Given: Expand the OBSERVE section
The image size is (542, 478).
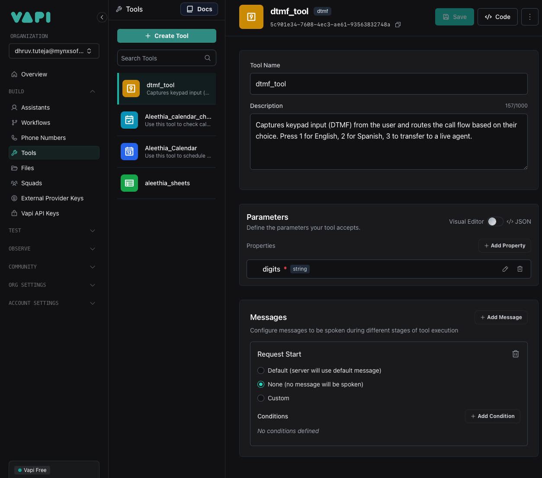Looking at the screenshot, I should point(93,249).
